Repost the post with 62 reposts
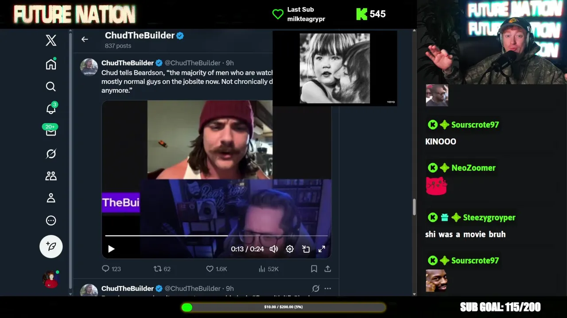The image size is (567, 318). coord(162,269)
